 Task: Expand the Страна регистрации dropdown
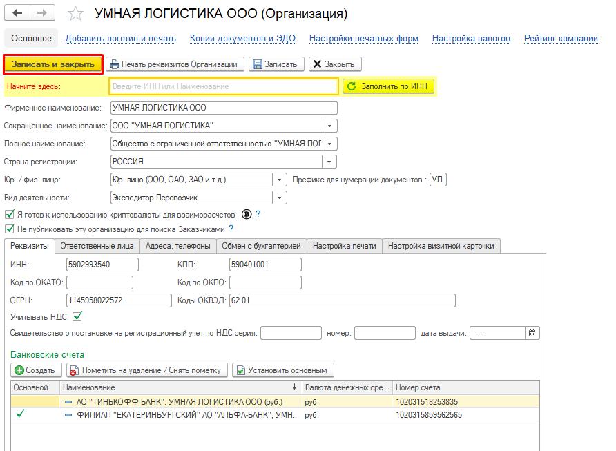pos(329,162)
